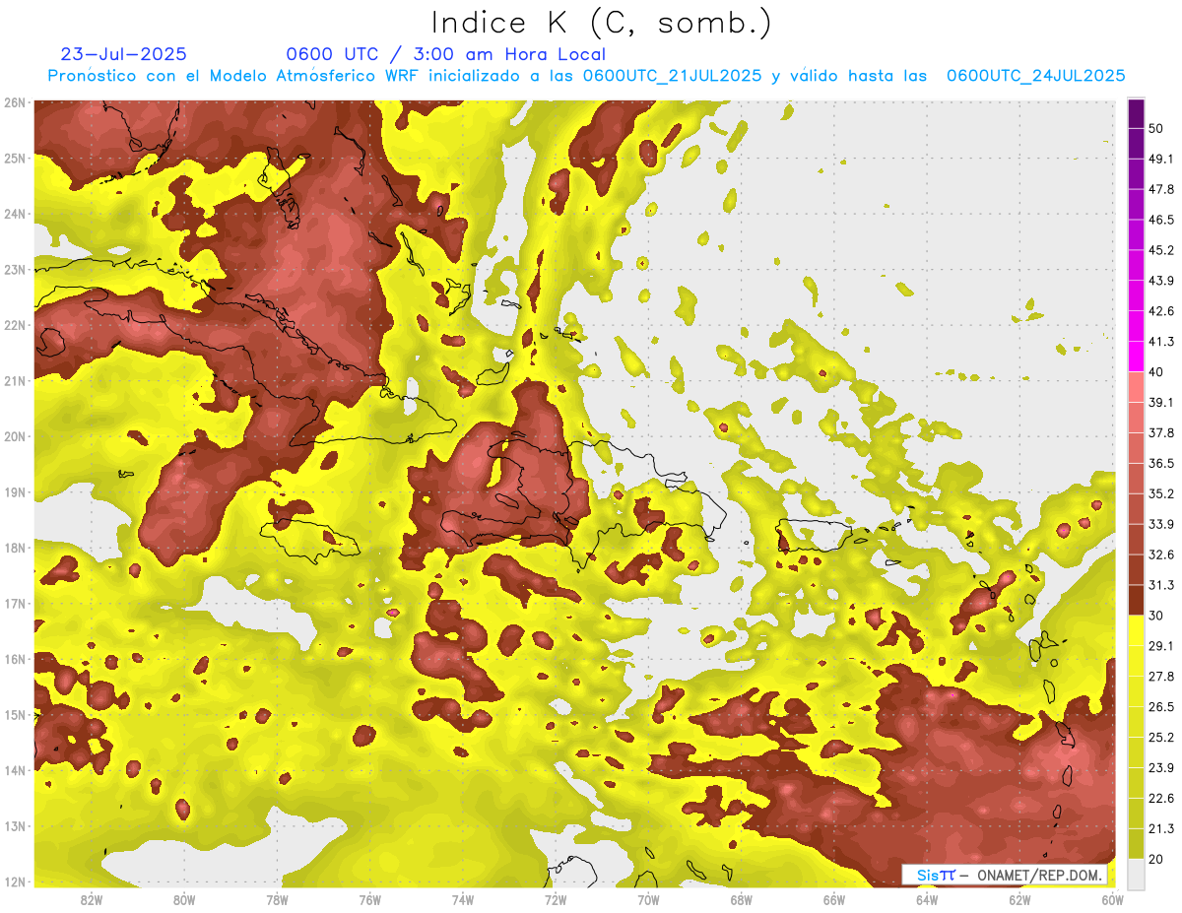Click the legend value '37.8'

tap(1161, 432)
